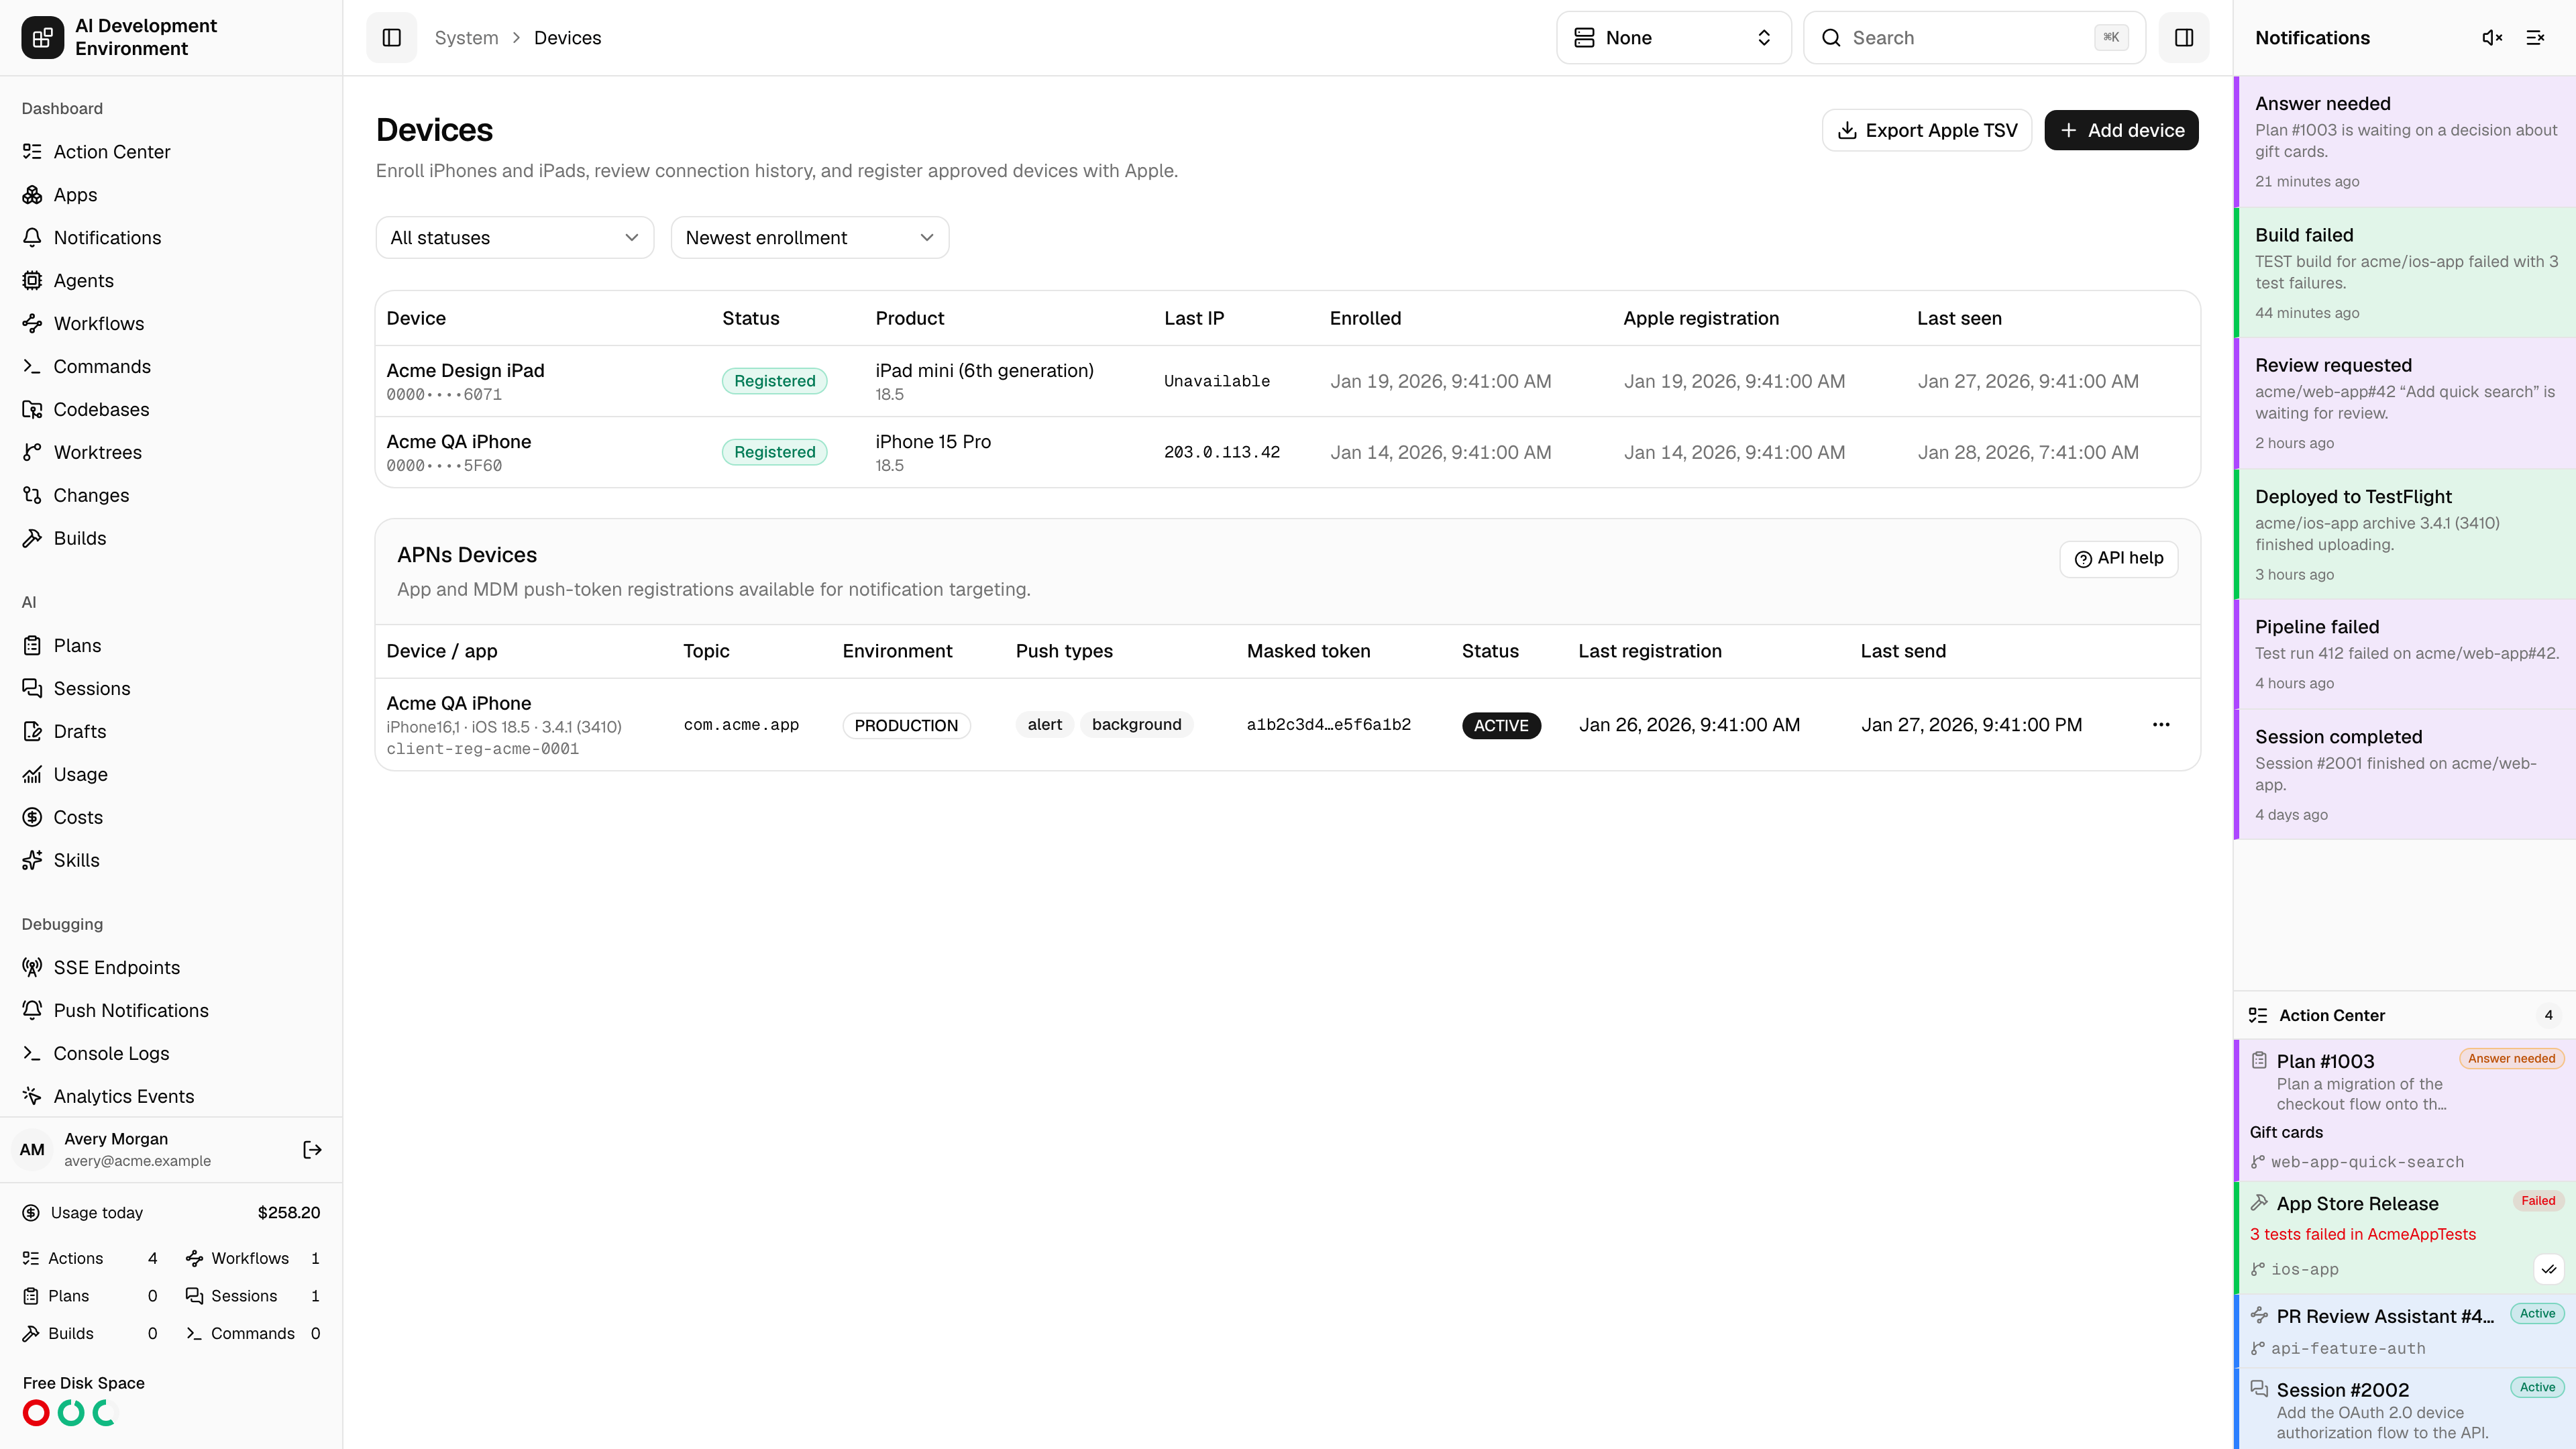Click the Usage chart icon
This screenshot has width=2576, height=1449.
tap(32, 775)
